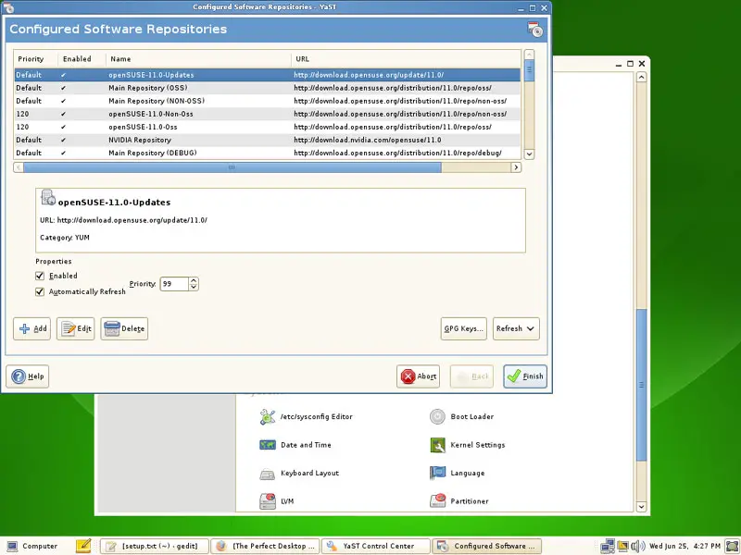Click the software repositories icon in header
741x555 pixels.
[535, 30]
